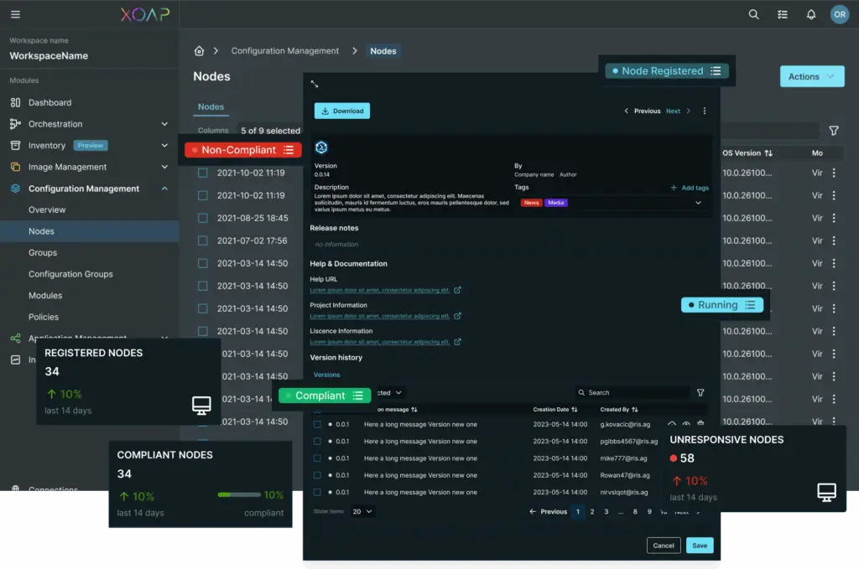This screenshot has width=859, height=569.
Task: Click the filter icon above nodes table
Action: point(833,131)
